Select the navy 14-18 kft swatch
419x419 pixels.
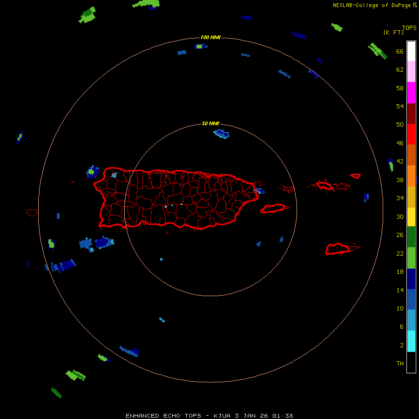tap(411, 279)
